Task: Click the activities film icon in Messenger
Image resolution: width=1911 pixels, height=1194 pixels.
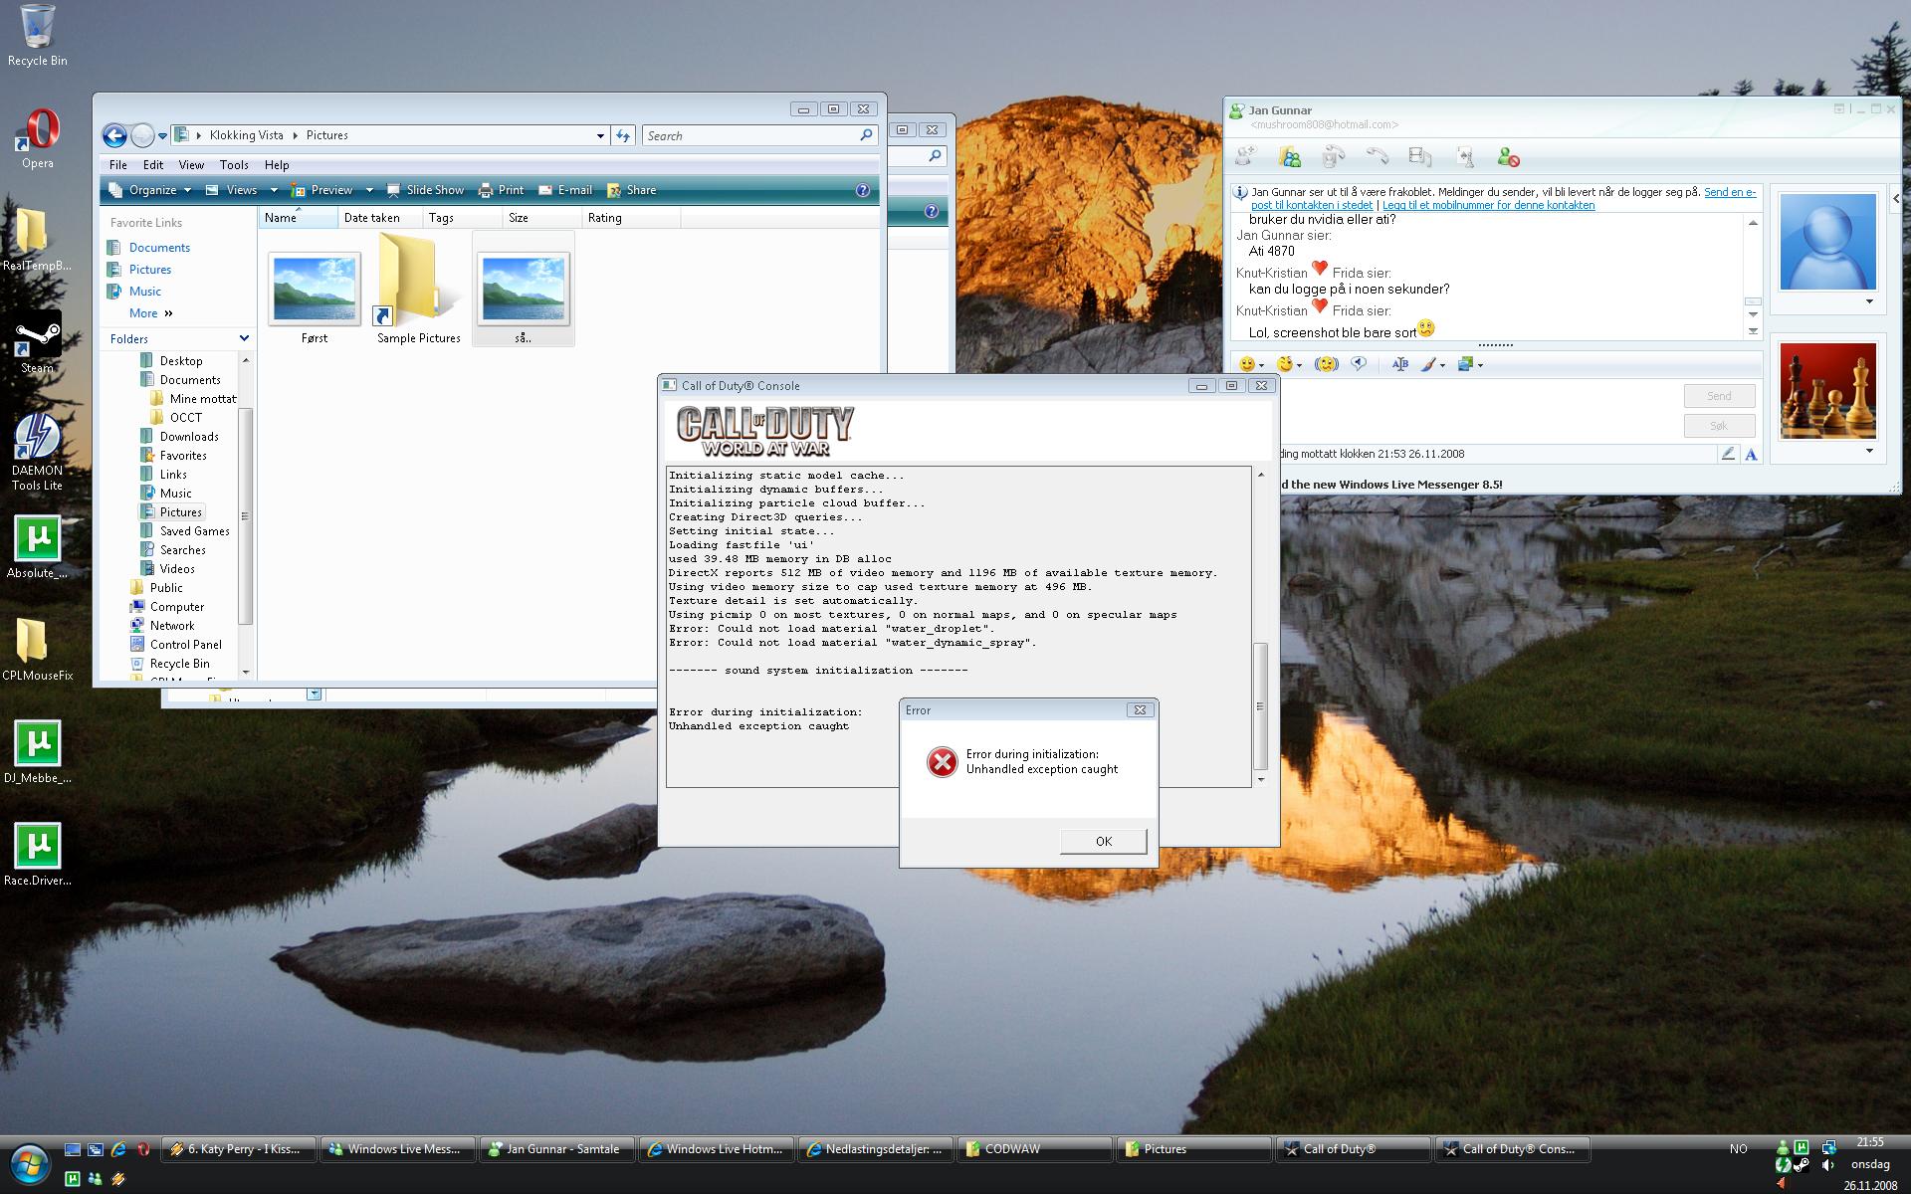Action: pyautogui.click(x=1420, y=156)
